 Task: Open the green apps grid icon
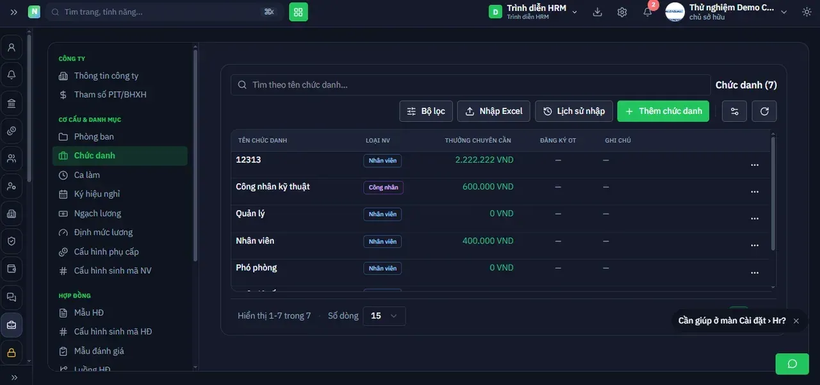(299, 12)
